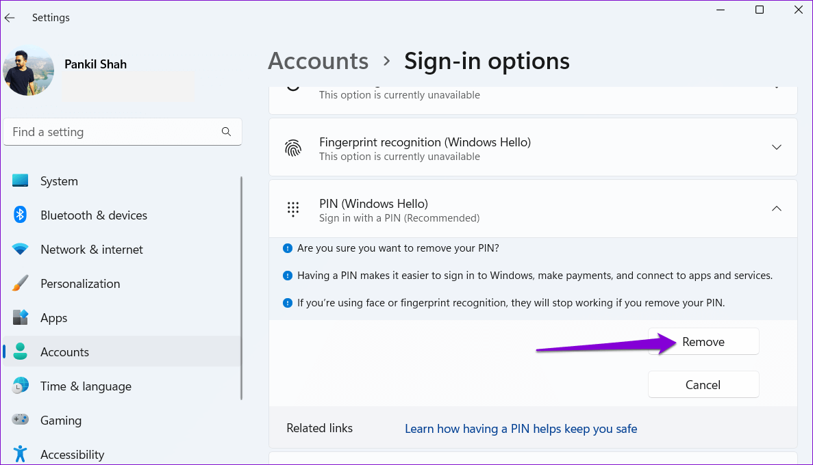Viewport: 813px width, 465px height.
Task: Click the Accounts person icon
Action: tap(21, 351)
